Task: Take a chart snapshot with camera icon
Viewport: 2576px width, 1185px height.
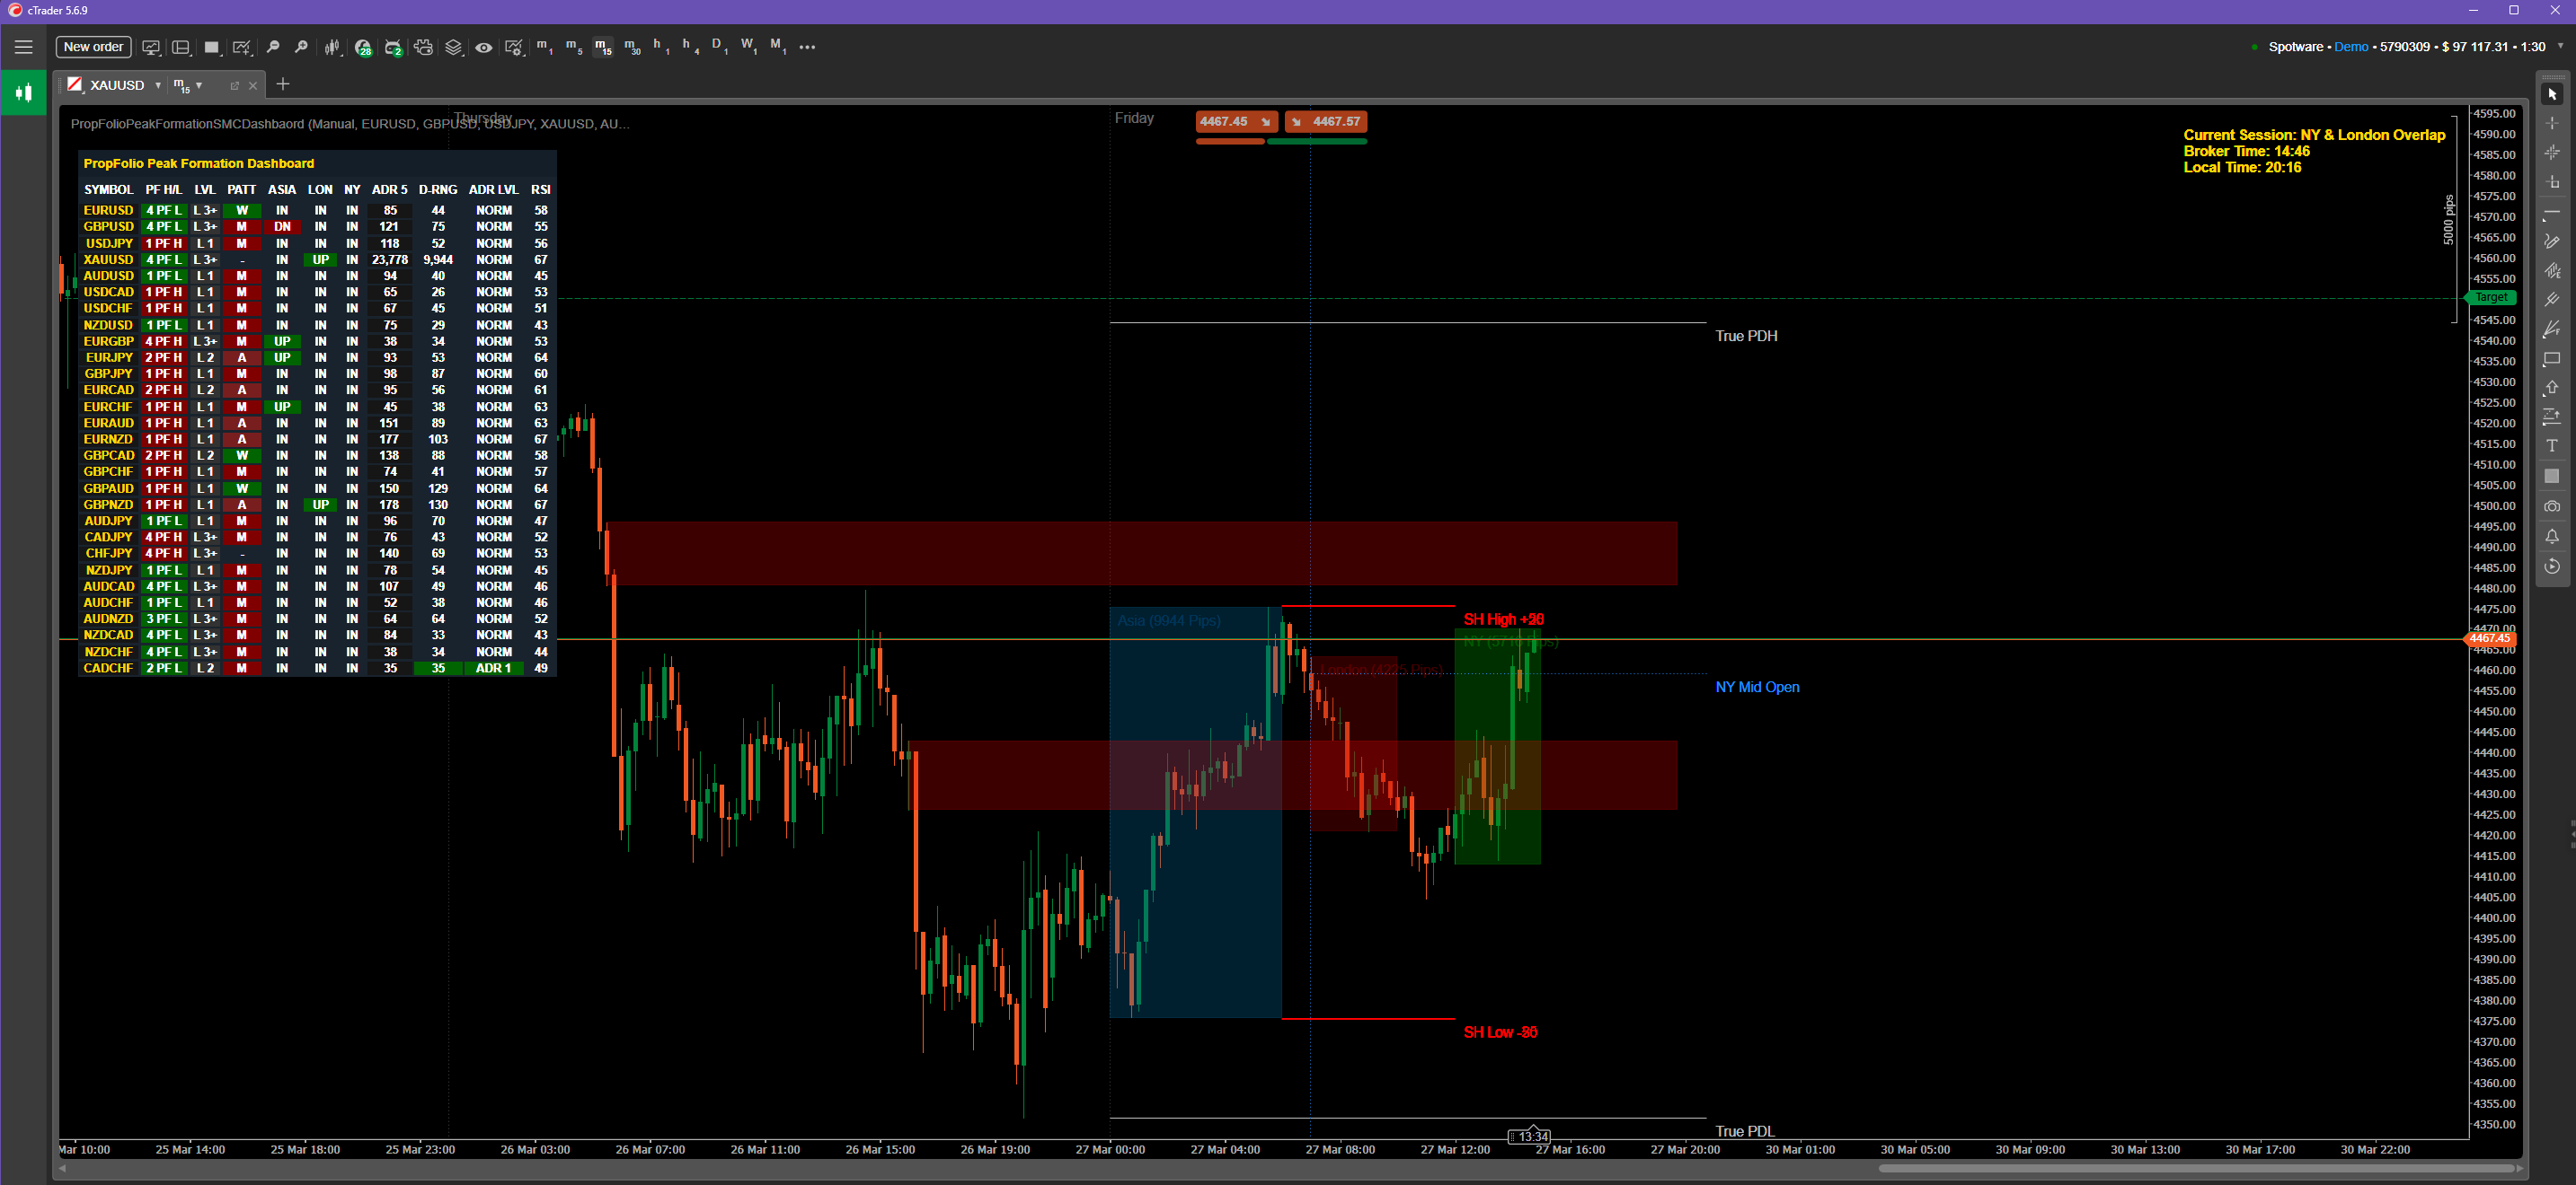Action: point(2551,506)
